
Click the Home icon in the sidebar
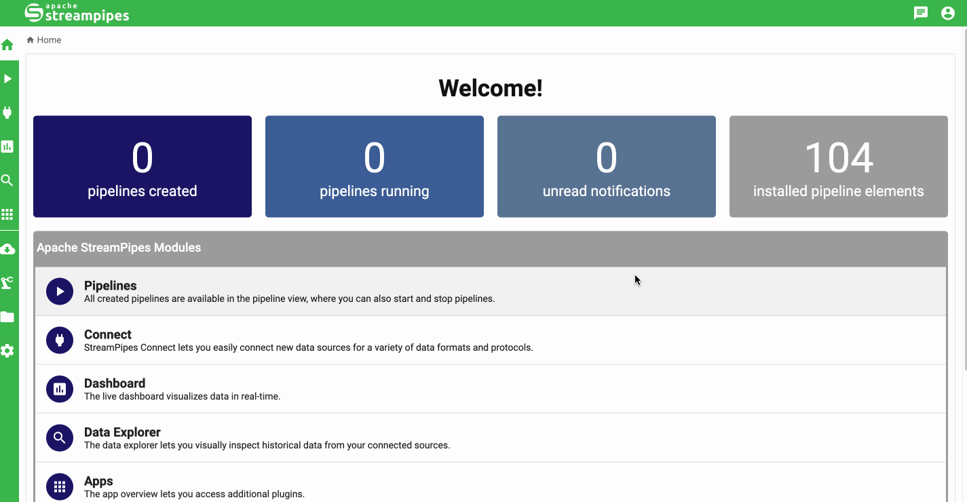(7, 45)
